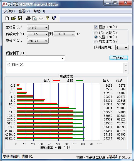Click the 测试结果 heading
Image resolution: width=134 pixels, height=161 pixels.
tap(66, 76)
